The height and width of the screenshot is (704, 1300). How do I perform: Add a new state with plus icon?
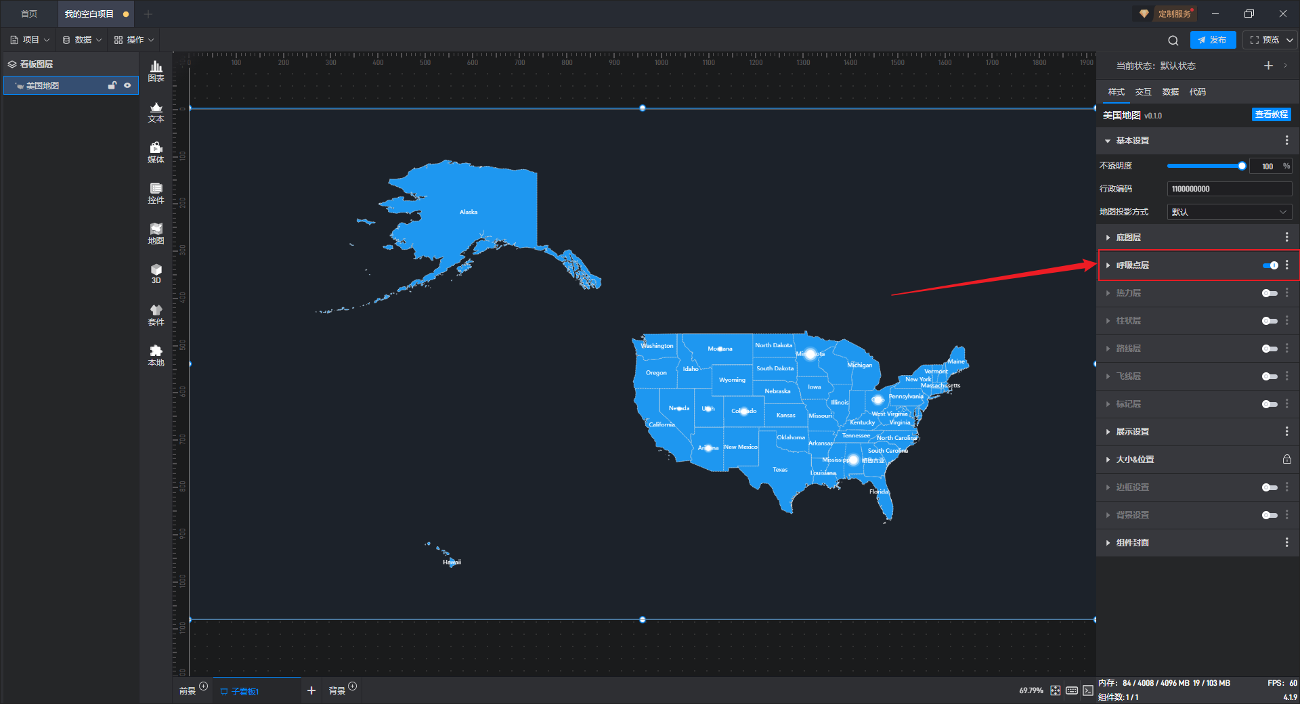(x=1268, y=66)
